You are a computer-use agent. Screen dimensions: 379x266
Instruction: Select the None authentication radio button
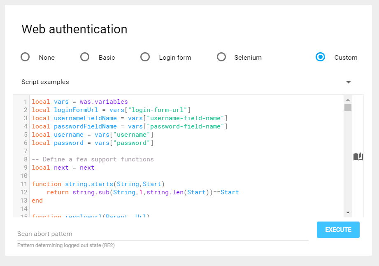26,57
